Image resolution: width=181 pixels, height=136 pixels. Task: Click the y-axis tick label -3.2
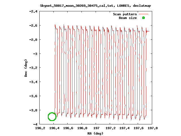tap(33, 68)
